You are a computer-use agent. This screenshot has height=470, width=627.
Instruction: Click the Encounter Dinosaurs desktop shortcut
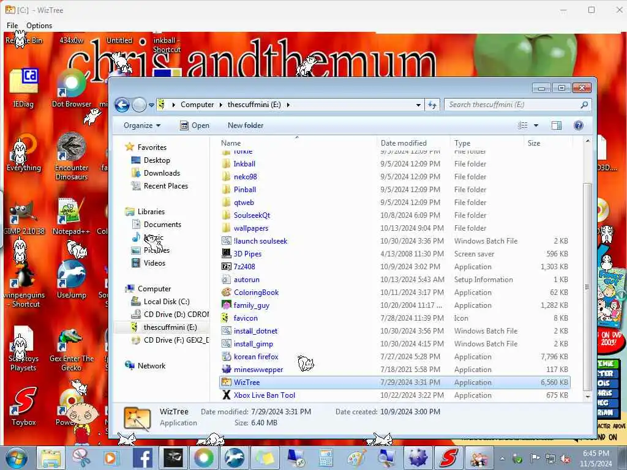[x=72, y=157]
